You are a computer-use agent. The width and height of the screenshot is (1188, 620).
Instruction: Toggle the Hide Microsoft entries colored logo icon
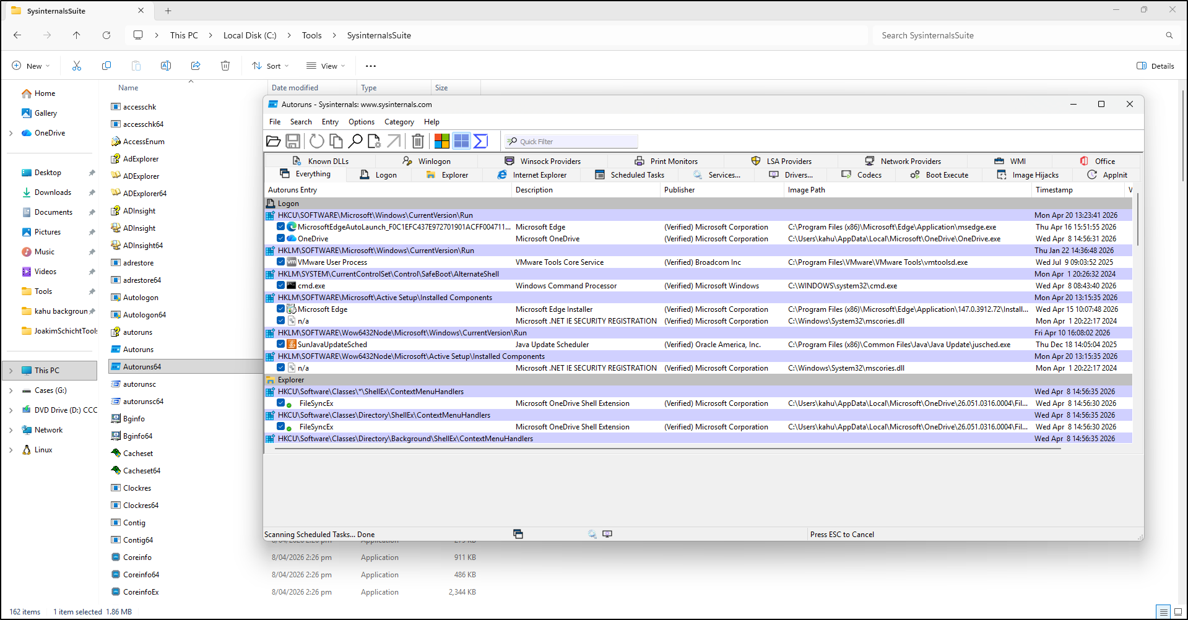coord(442,141)
